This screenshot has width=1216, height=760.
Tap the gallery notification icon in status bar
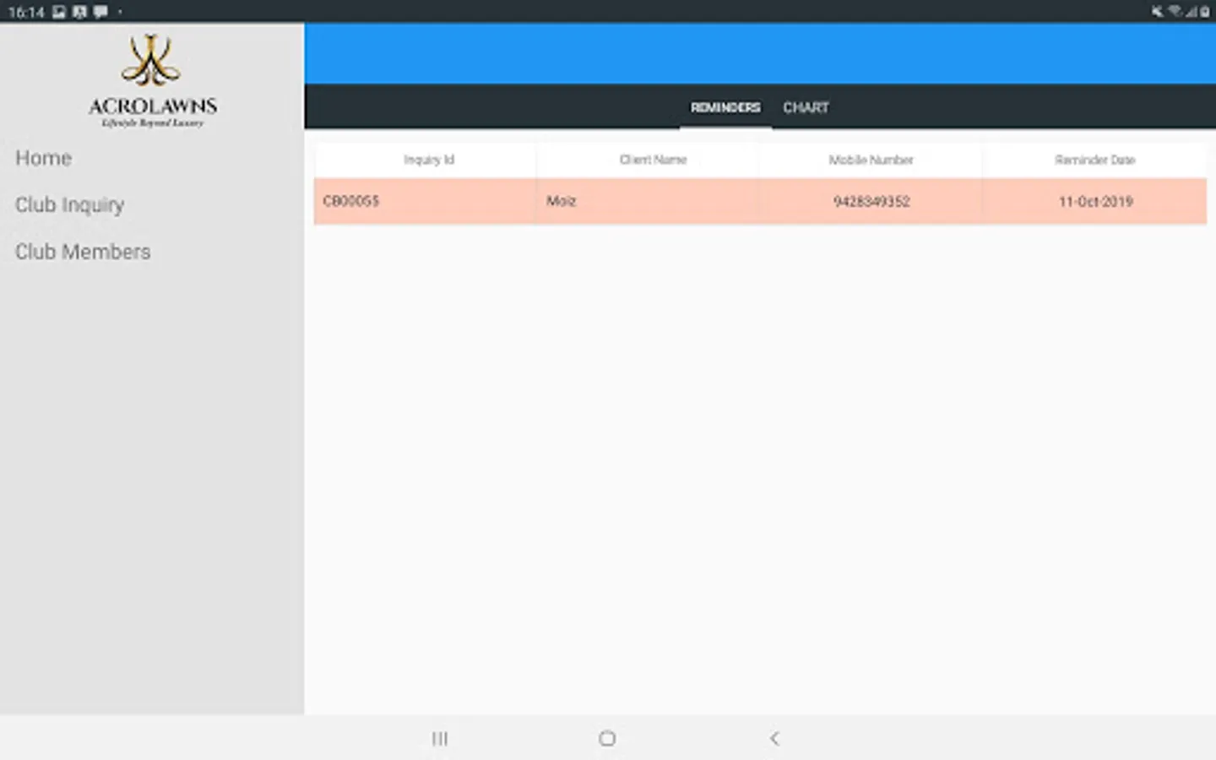59,12
